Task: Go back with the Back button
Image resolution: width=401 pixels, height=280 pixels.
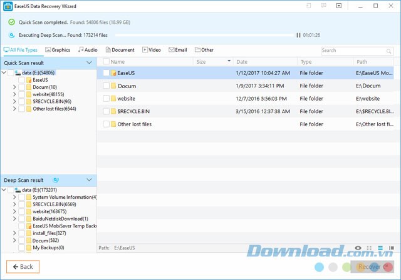Action: coord(23,267)
